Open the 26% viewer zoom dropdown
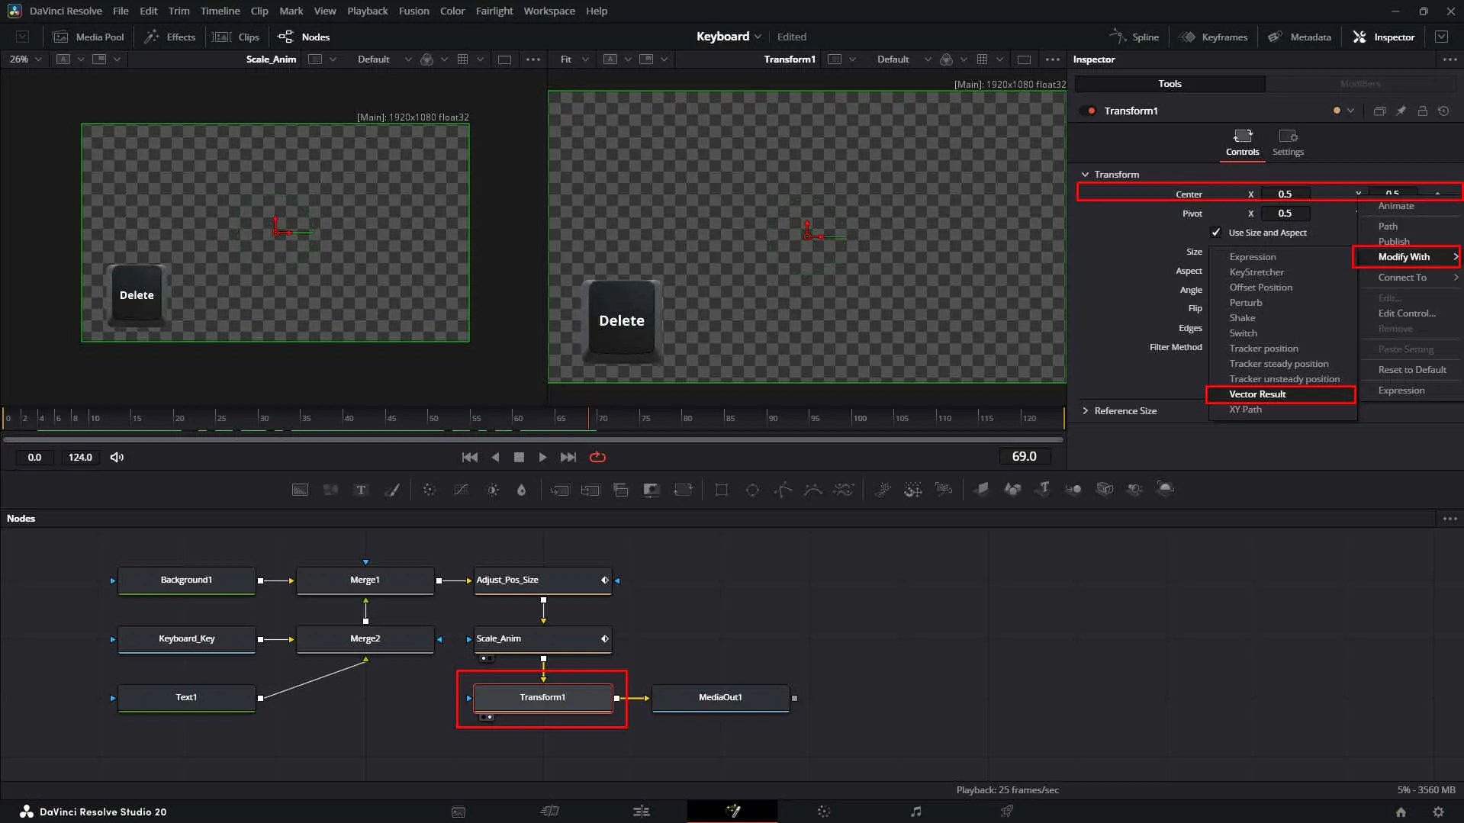Viewport: 1464px width, 823px height. tap(26, 59)
